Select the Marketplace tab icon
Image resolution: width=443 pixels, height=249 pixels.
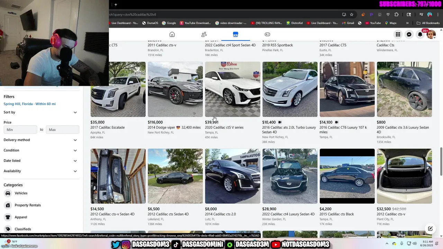pos(235,34)
